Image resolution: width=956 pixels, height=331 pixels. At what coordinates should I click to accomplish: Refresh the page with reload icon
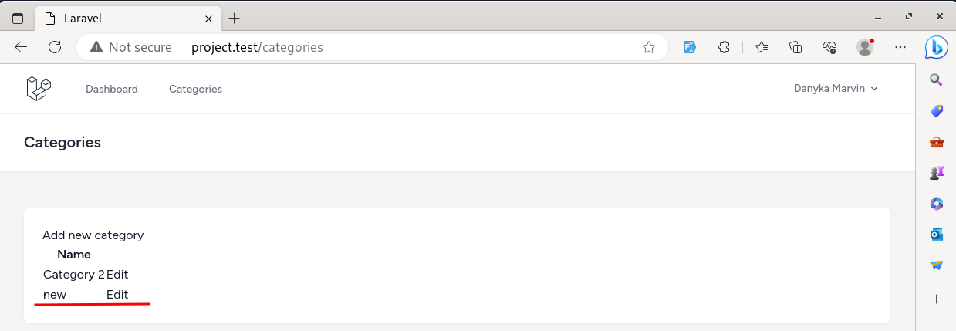click(55, 47)
